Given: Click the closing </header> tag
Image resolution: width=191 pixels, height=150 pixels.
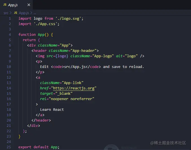Looking at the screenshot, I should 41,120.
